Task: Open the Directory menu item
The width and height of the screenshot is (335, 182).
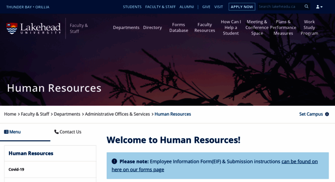Action: [x=152, y=28]
